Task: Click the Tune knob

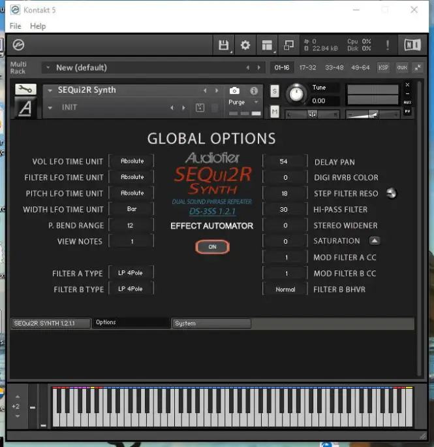Action: click(x=296, y=94)
